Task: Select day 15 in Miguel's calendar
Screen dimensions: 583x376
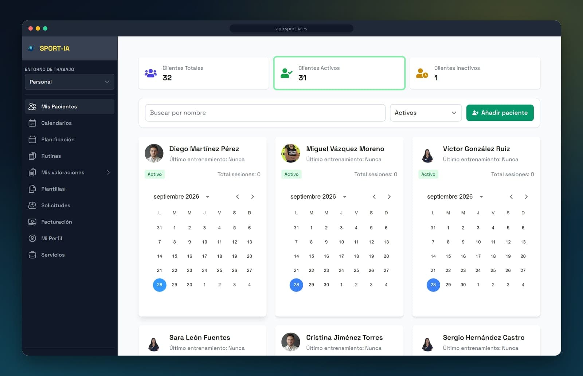Action: coord(312,256)
